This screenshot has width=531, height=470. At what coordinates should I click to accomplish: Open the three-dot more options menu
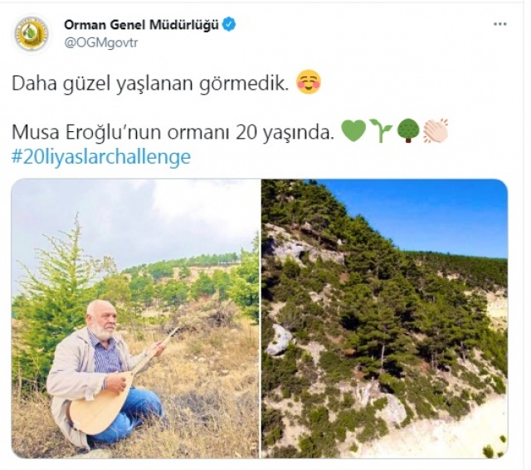[499, 24]
